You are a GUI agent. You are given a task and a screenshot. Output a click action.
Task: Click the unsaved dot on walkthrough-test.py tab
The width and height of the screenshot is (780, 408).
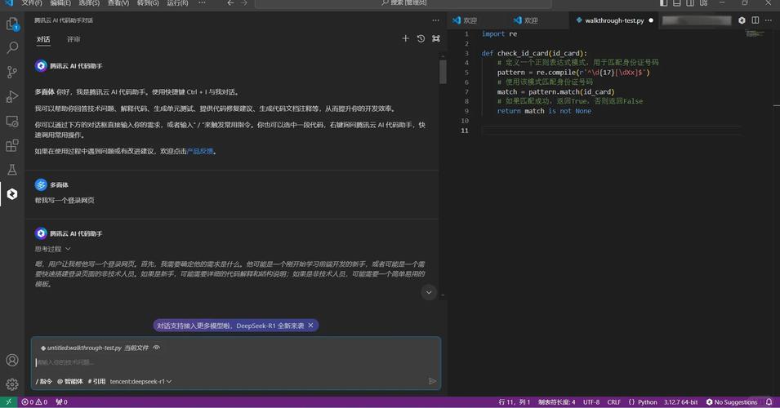(651, 20)
